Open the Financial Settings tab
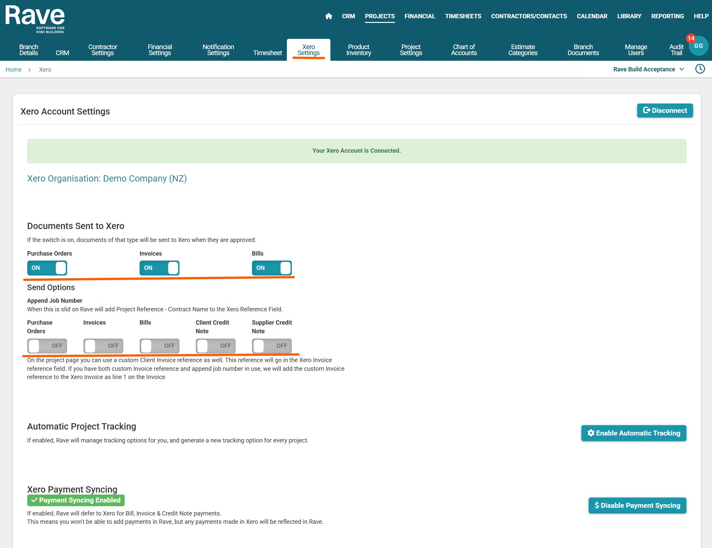 [160, 50]
